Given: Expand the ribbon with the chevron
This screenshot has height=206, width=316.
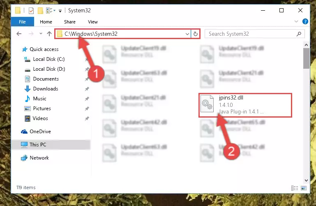Looking at the screenshot, I should click(296, 21).
